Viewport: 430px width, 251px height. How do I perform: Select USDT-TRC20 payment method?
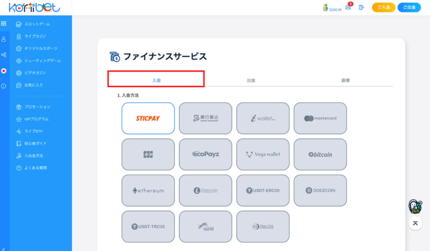click(148, 226)
